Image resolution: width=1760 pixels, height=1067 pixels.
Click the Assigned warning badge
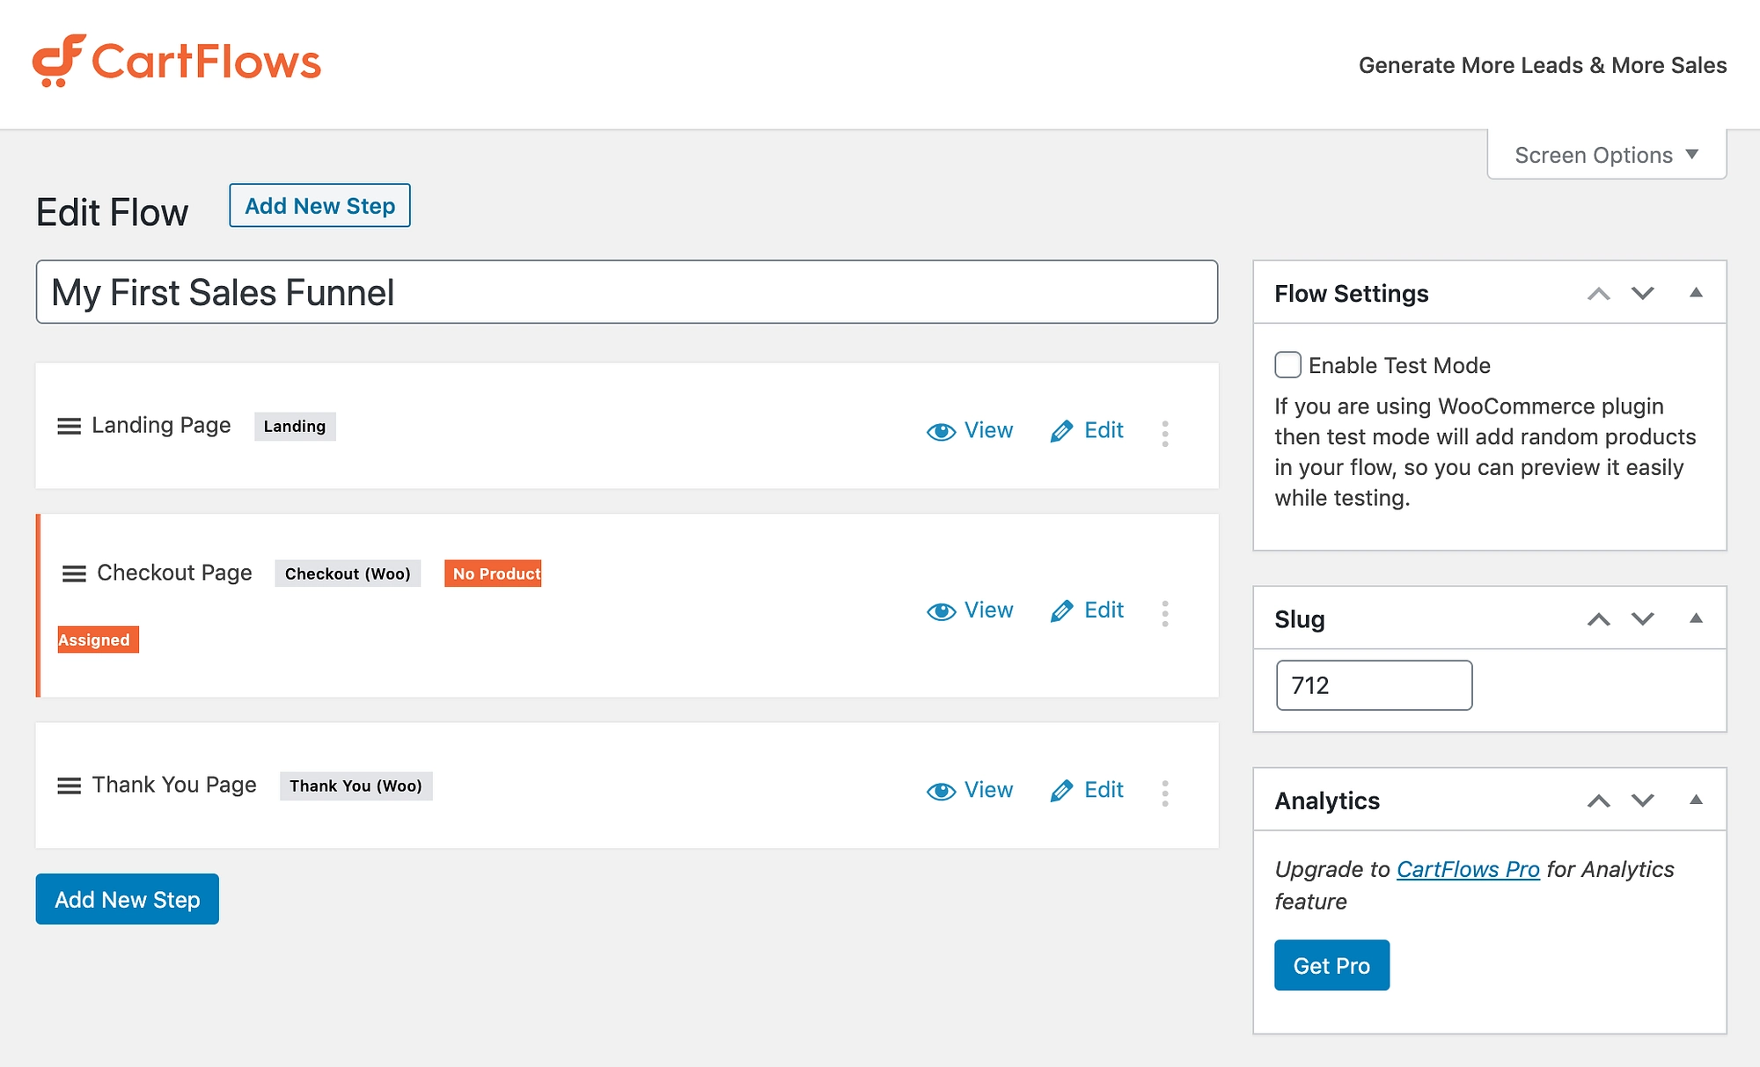tap(98, 639)
